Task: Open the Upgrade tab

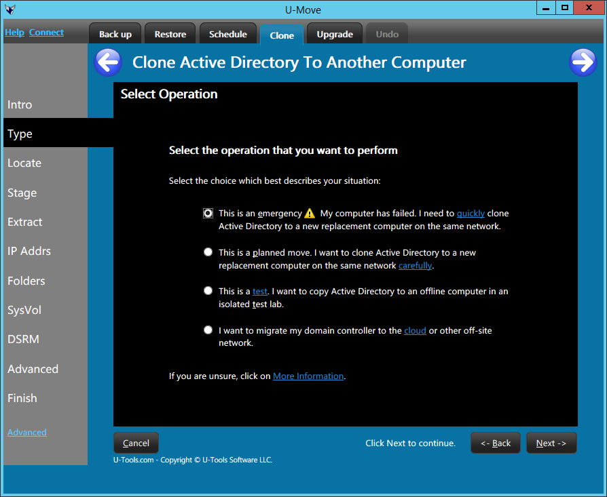Action: [x=335, y=34]
